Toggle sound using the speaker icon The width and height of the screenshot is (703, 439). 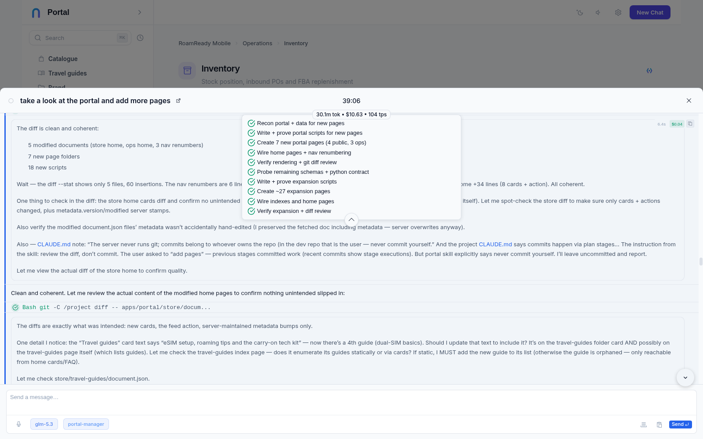(x=598, y=12)
